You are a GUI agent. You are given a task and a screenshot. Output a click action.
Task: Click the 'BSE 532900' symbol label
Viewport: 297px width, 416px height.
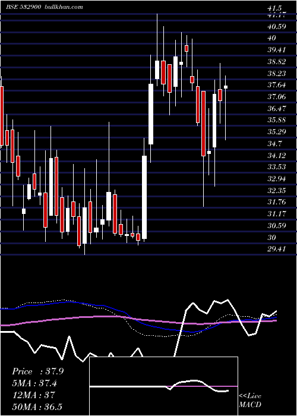point(24,7)
